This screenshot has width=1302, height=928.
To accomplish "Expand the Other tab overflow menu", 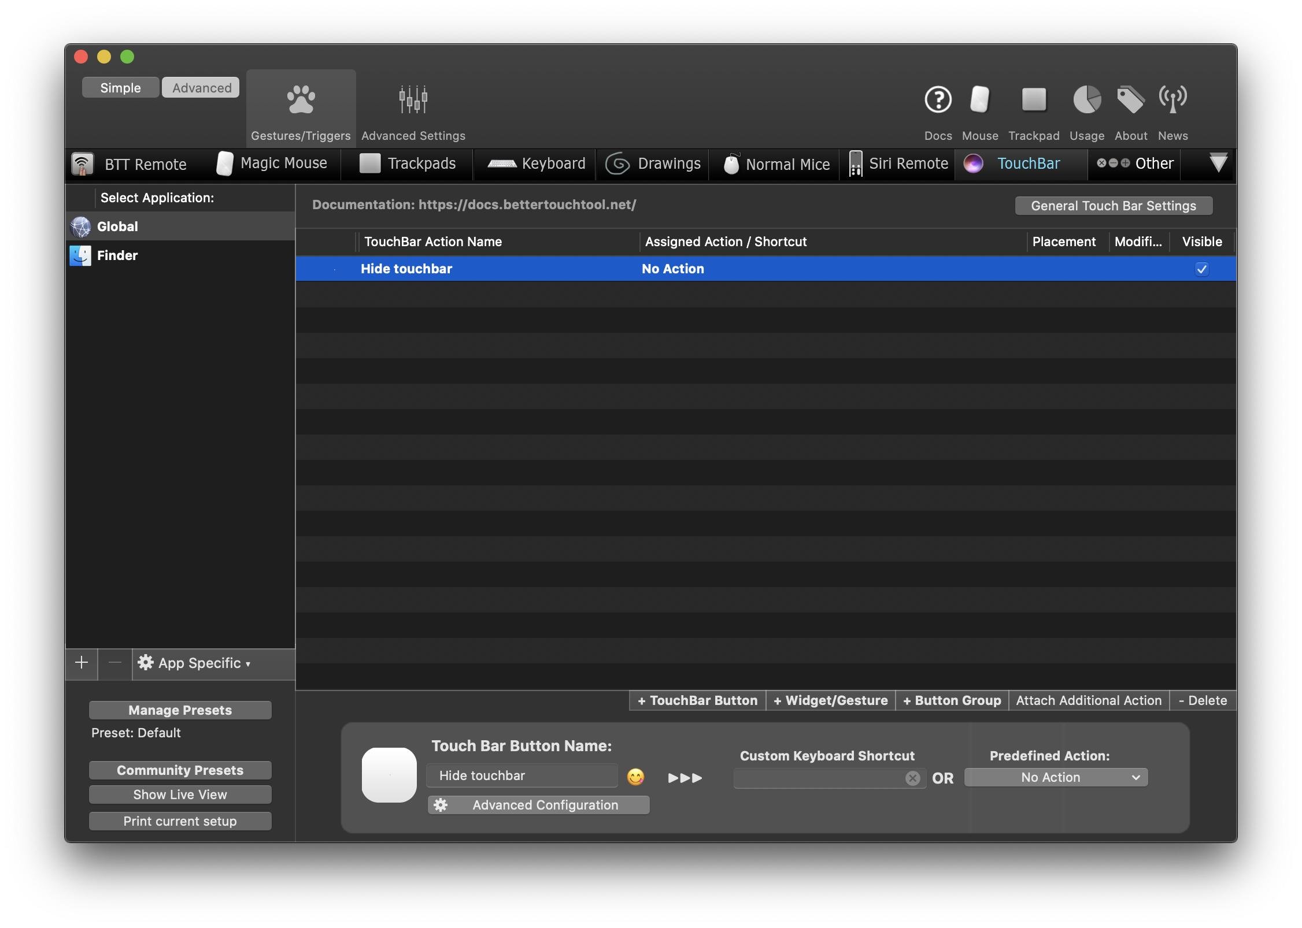I will tap(1219, 164).
